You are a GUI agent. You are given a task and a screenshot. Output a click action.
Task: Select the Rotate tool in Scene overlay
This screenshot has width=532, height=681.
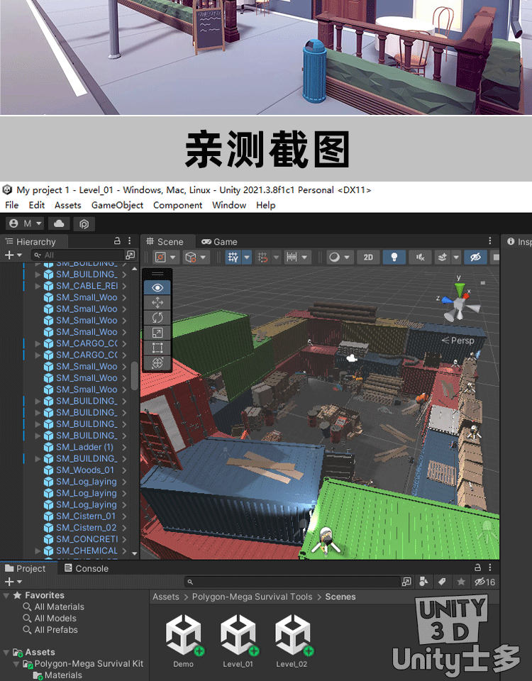[x=157, y=317]
